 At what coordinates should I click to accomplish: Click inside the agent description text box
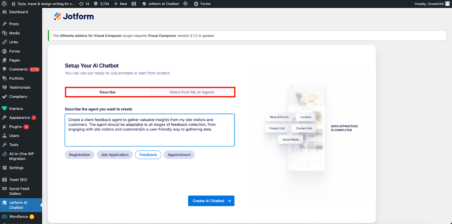[x=150, y=137]
